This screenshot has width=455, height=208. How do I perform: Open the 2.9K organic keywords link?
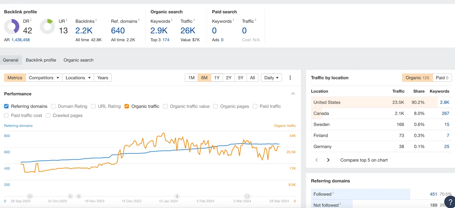(159, 31)
